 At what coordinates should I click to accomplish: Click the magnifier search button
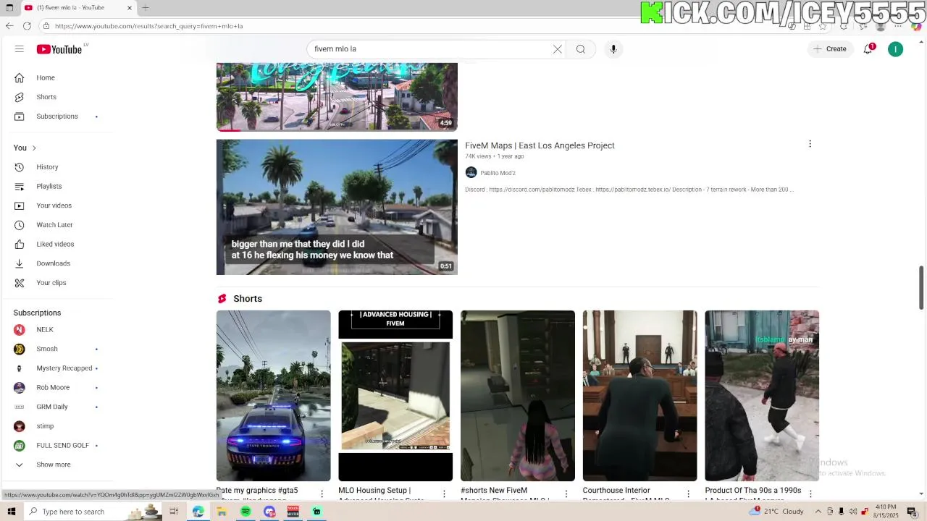click(581, 49)
